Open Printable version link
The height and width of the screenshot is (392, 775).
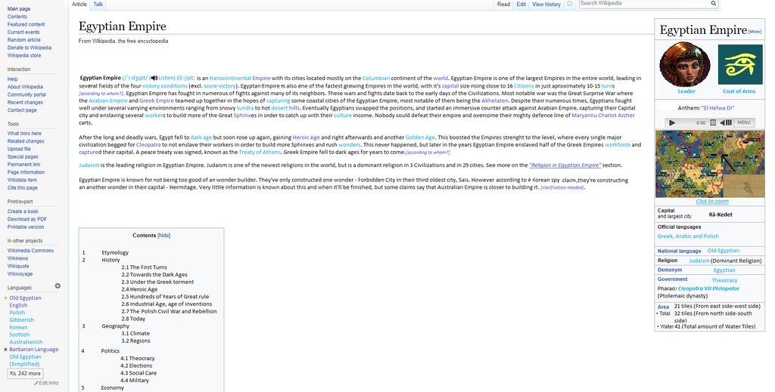pos(26,227)
